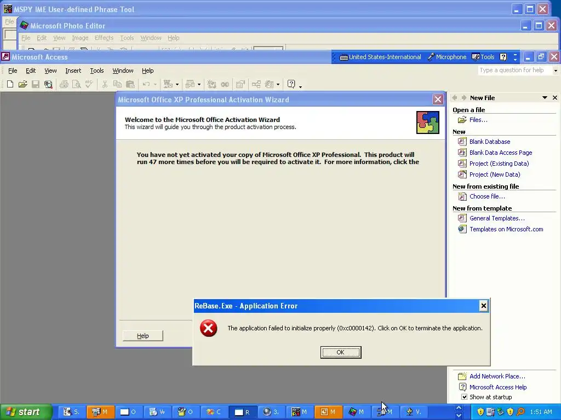
Task: Open the Undo dropdown arrow
Action: click(155, 84)
